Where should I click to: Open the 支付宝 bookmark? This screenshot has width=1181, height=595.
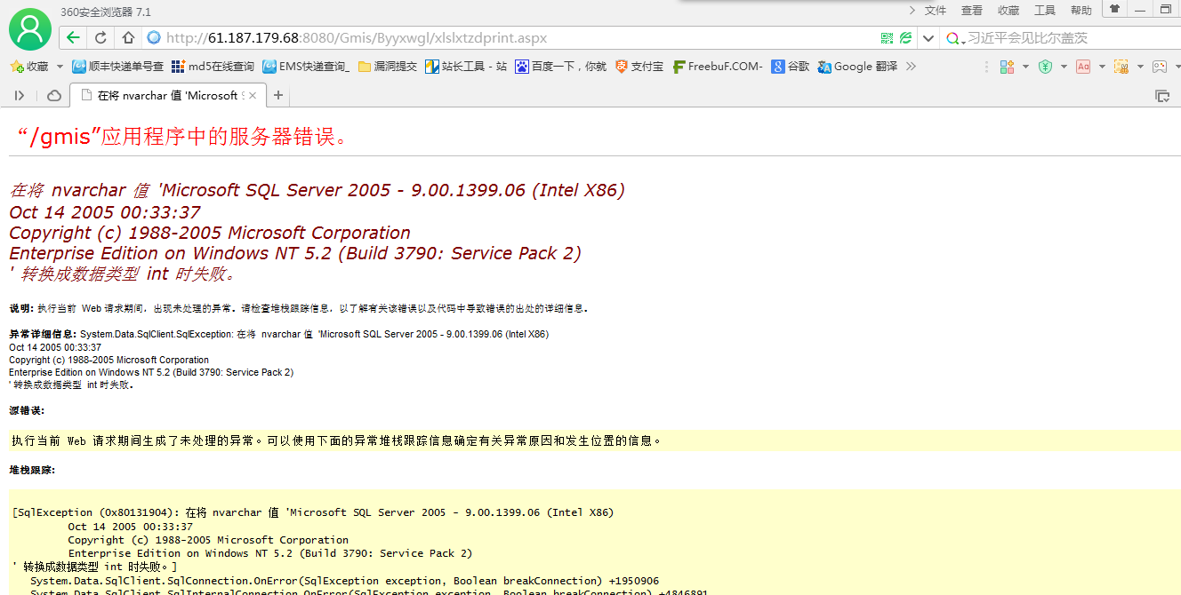(639, 67)
